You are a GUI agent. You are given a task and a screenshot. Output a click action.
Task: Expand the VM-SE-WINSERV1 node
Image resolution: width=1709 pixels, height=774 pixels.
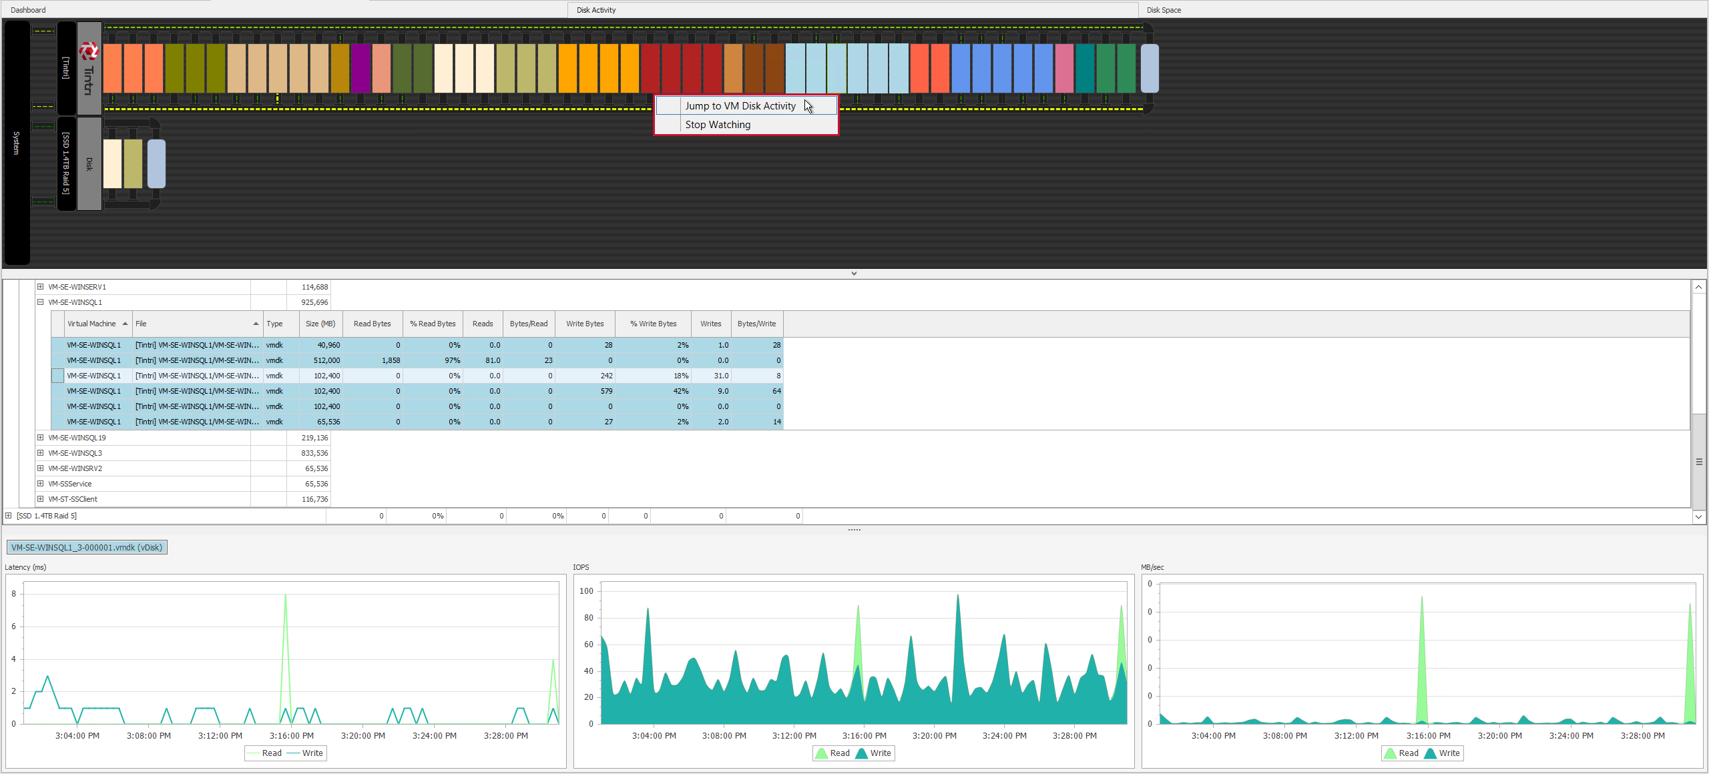click(41, 287)
